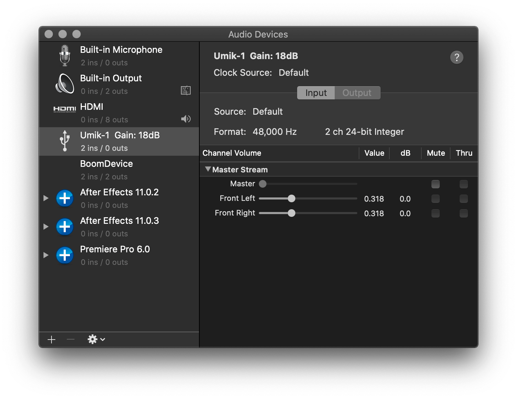Select the Premiere Pro 6.0 row

pos(119,255)
